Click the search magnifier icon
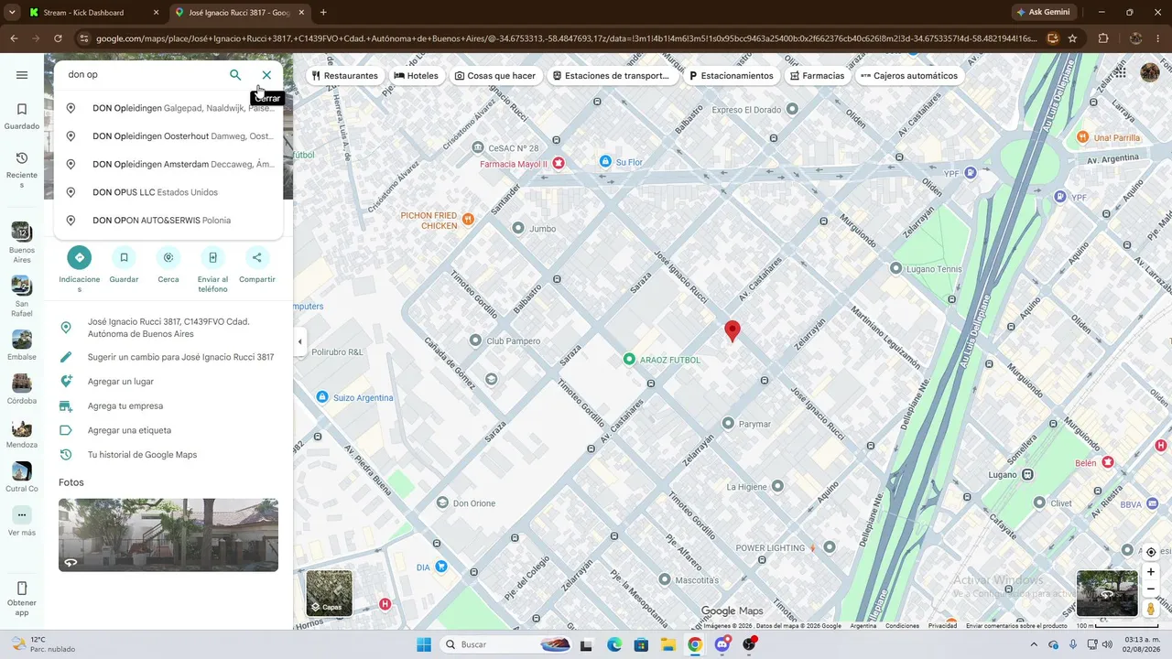 [x=235, y=75]
